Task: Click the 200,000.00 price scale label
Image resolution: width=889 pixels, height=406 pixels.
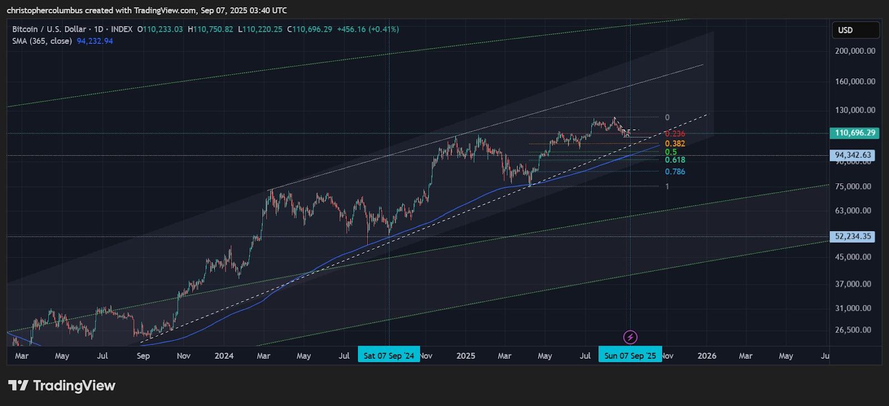Action: coord(855,51)
